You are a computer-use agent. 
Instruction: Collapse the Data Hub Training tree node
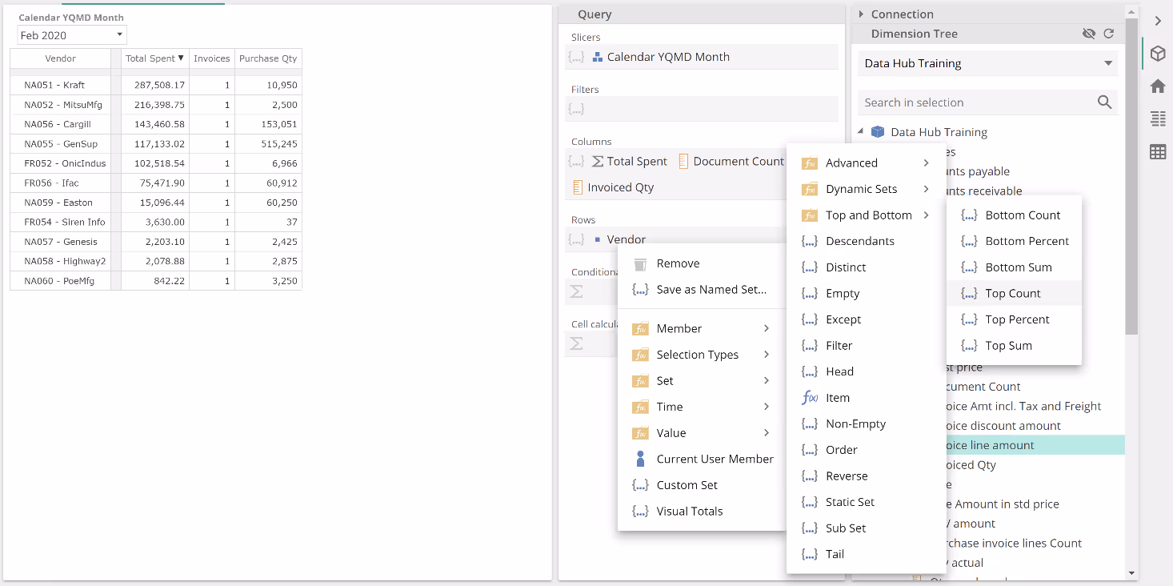(x=861, y=132)
